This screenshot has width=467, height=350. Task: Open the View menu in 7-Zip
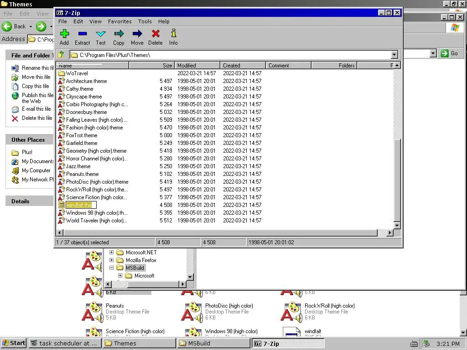click(96, 21)
